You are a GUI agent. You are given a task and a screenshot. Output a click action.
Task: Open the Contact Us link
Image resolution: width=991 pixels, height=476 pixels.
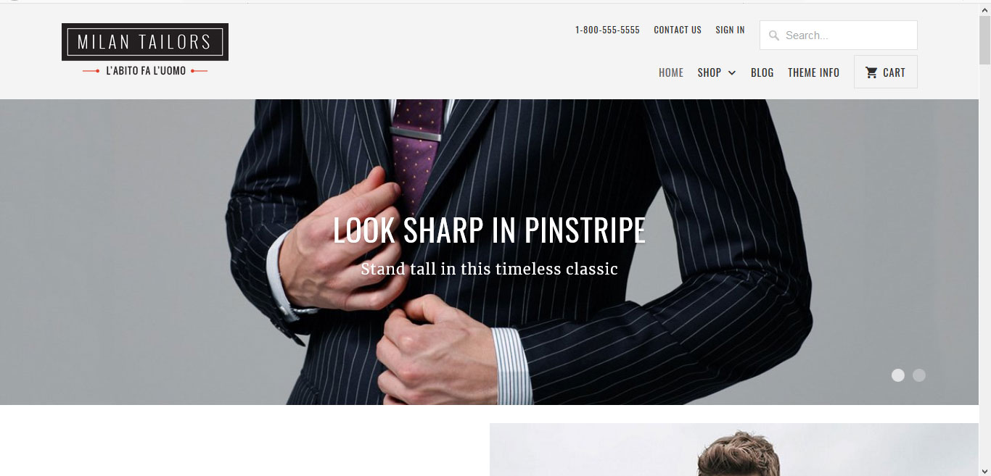pyautogui.click(x=678, y=30)
